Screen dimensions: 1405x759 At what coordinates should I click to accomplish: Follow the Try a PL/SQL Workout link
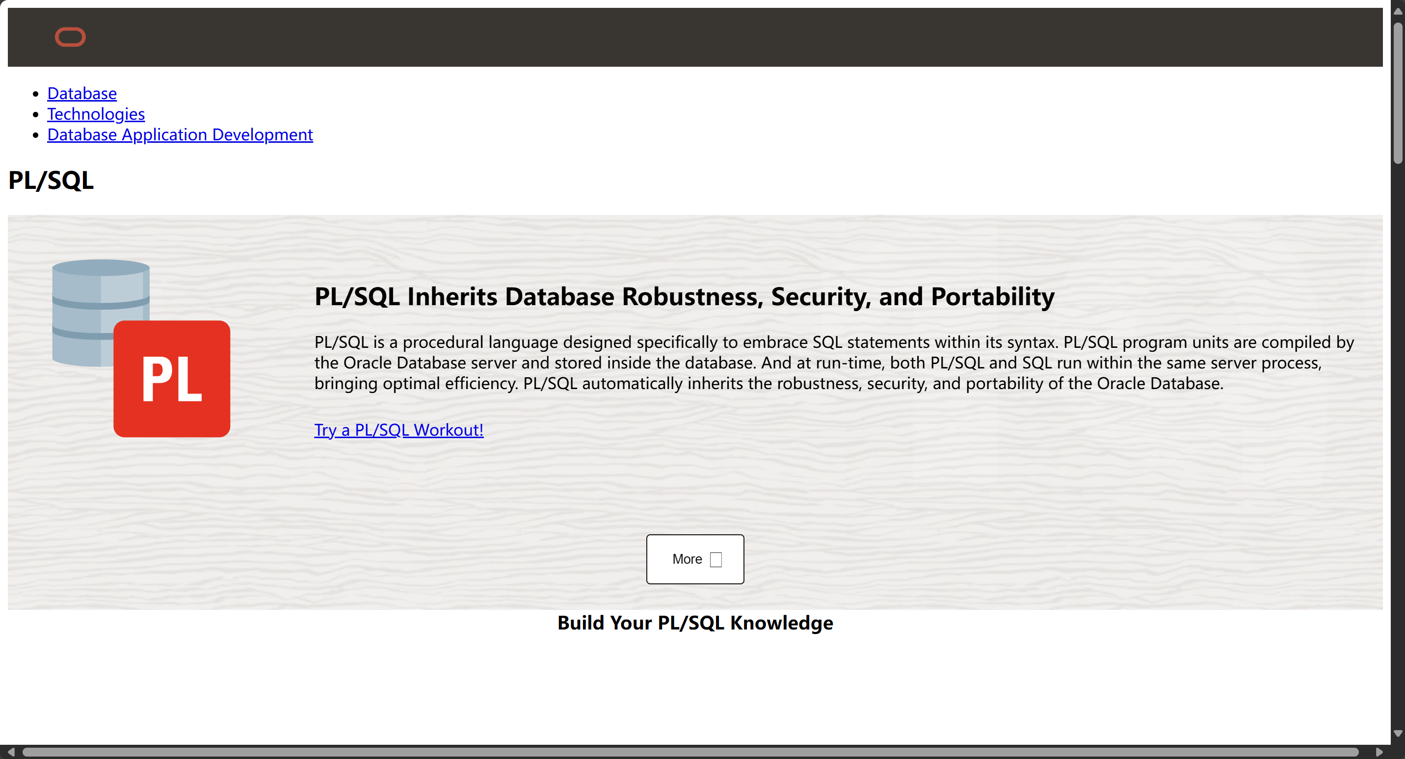coord(398,430)
